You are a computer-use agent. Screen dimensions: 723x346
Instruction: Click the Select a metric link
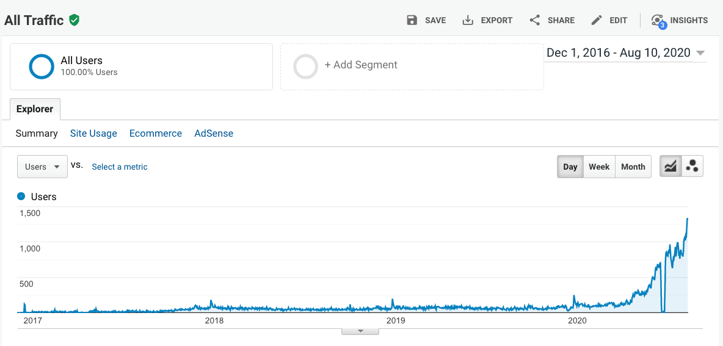120,167
